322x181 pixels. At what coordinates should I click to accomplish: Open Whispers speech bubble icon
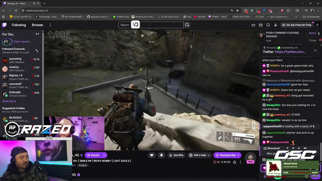[268, 25]
